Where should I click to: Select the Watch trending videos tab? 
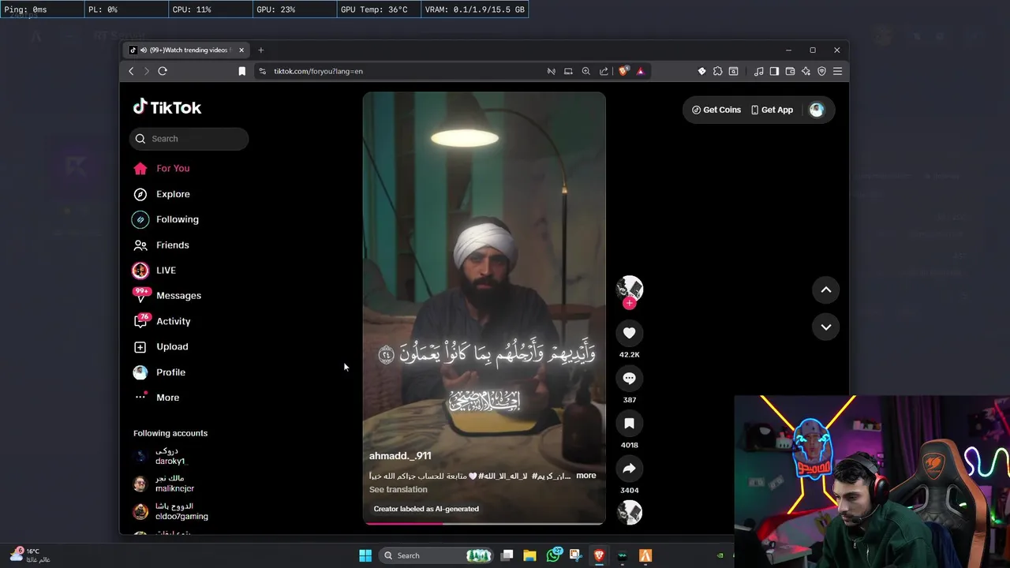click(x=187, y=50)
